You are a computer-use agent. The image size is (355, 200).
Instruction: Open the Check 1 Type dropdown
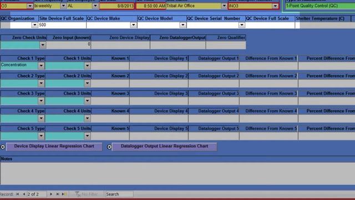pyautogui.click(x=41, y=66)
